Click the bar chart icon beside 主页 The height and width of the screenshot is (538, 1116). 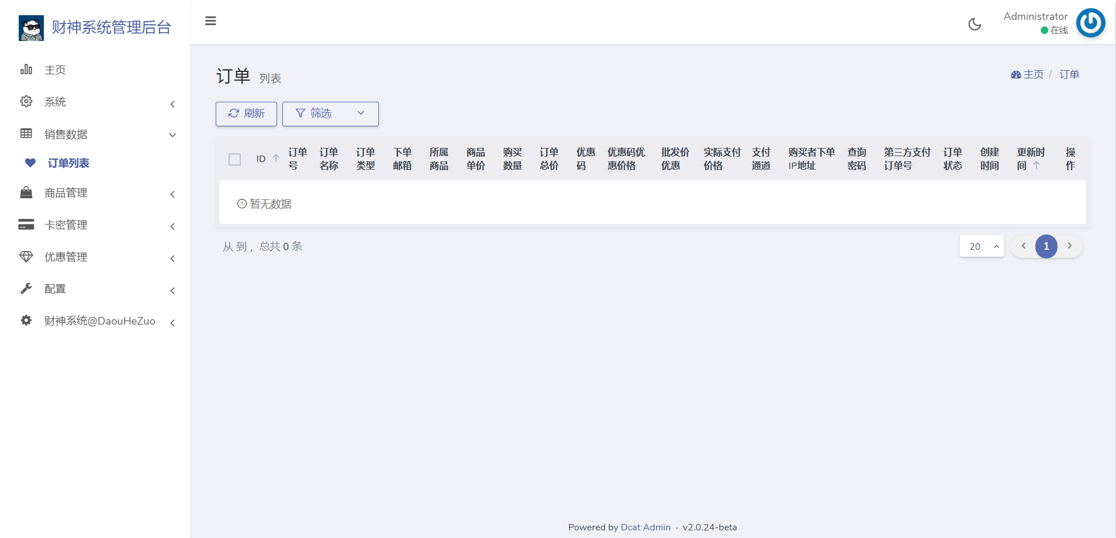point(26,70)
